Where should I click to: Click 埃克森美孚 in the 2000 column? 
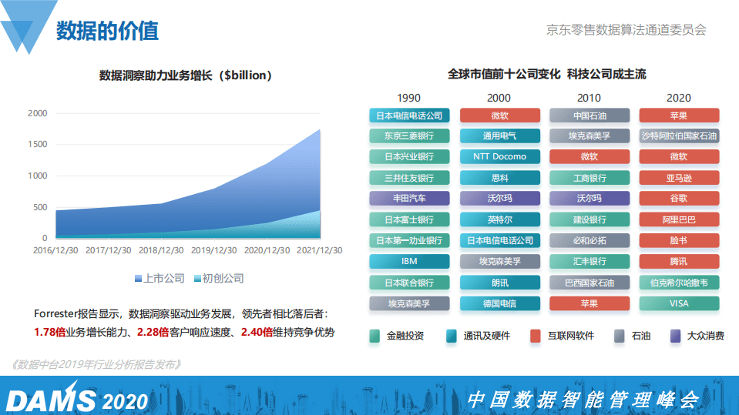point(499,261)
